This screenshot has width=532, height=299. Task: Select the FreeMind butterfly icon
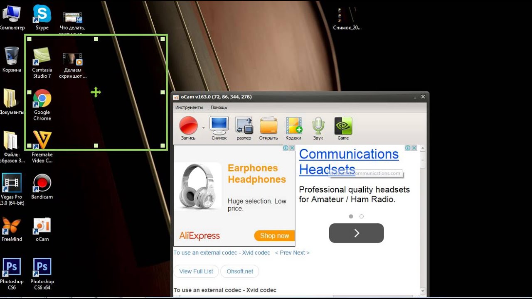click(x=12, y=229)
